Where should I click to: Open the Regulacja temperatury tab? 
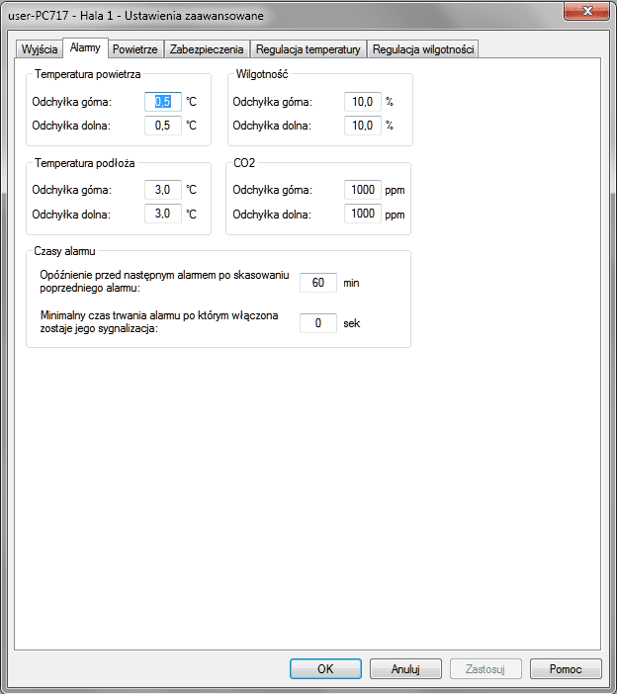[308, 49]
